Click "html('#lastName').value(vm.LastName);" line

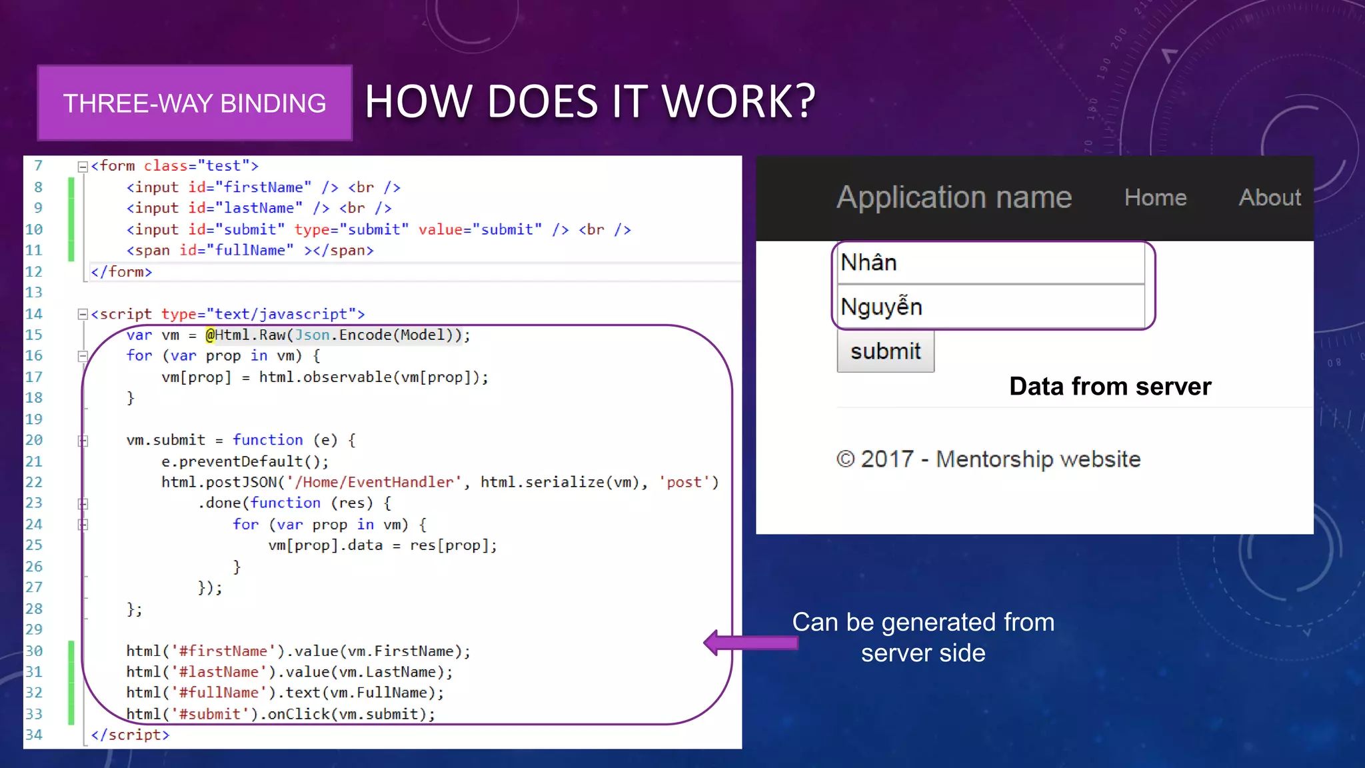click(x=290, y=672)
